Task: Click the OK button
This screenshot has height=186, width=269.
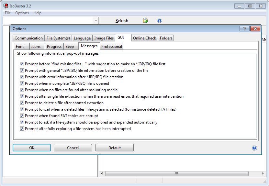Action: point(32,148)
